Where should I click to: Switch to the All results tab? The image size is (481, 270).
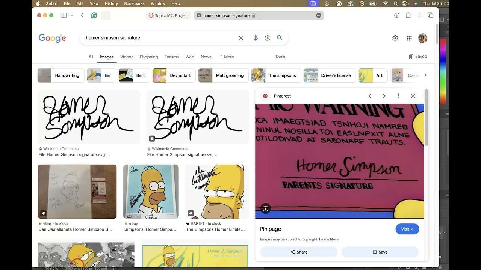tap(91, 57)
